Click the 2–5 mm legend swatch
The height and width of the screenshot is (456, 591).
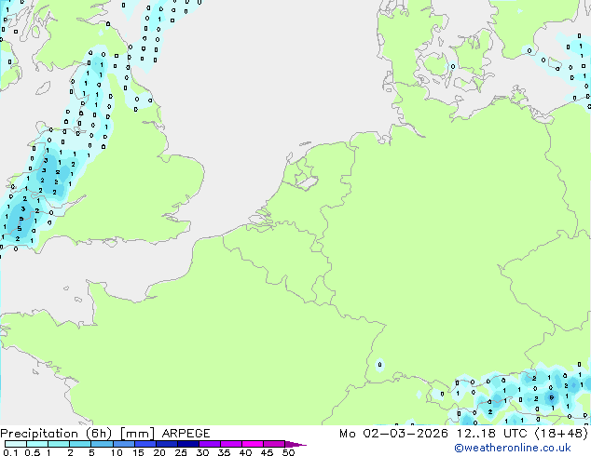tap(80, 444)
